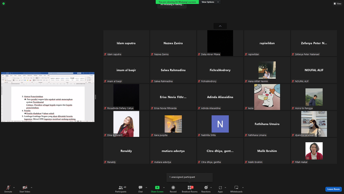
Task: Open the View Options dropdown
Action: [210, 2]
